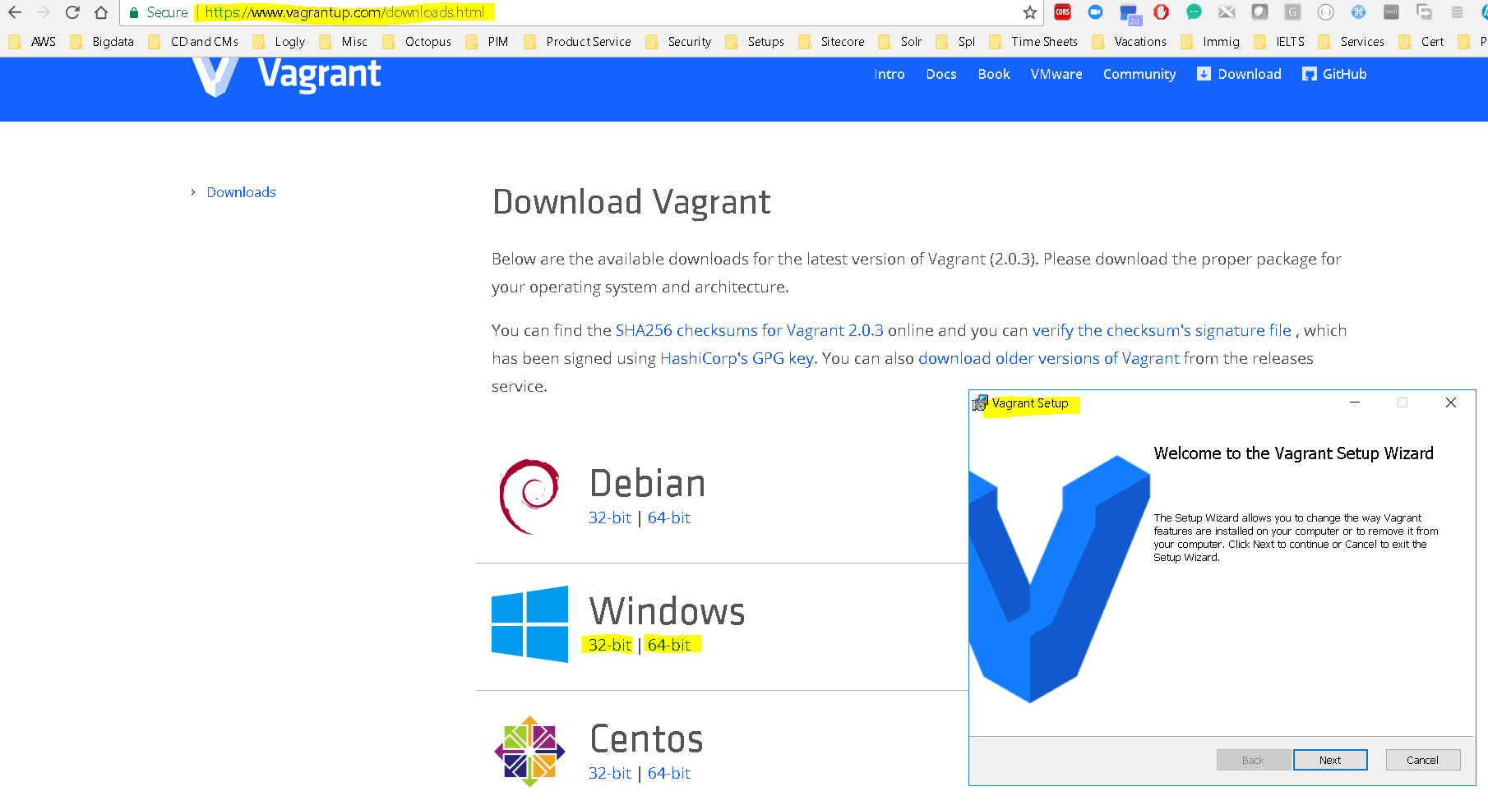Open the Octopus bookmarks folder
The width and height of the screenshot is (1488, 805).
418,42
